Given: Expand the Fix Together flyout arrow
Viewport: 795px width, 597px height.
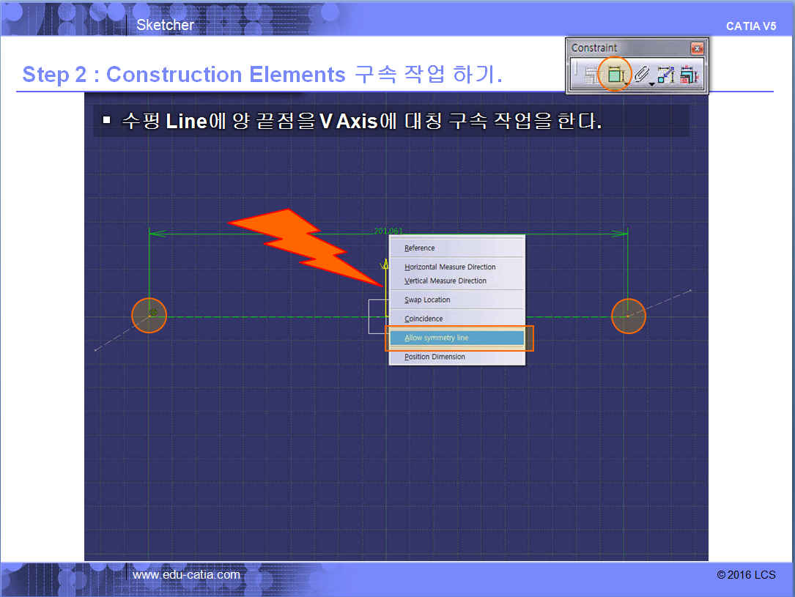Looking at the screenshot, I should coord(651,84).
